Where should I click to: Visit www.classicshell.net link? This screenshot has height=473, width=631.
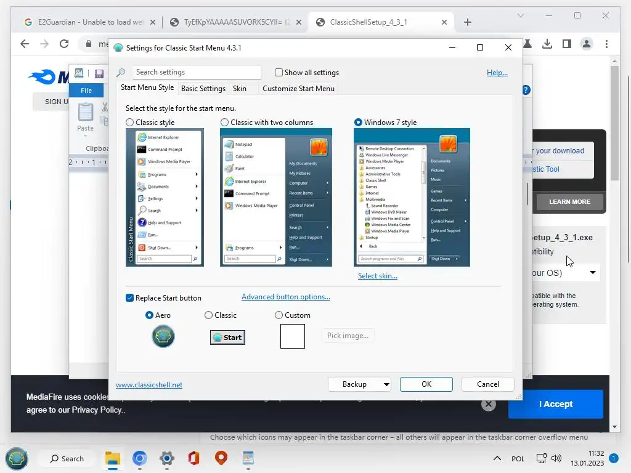(x=149, y=385)
